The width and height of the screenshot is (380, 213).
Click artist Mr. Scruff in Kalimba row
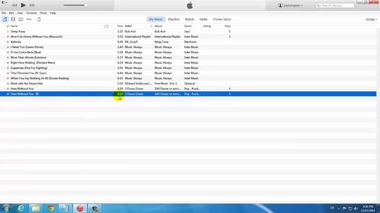[x=131, y=42]
